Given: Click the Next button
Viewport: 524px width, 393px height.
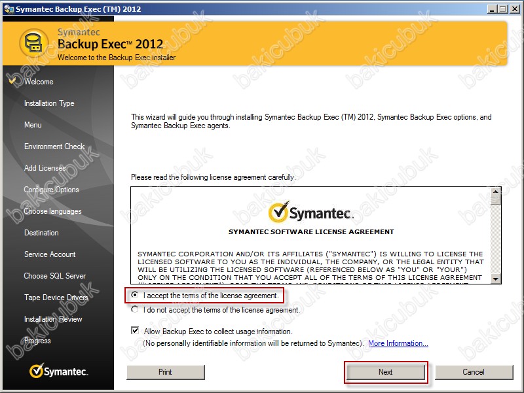Looking at the screenshot, I should click(386, 372).
